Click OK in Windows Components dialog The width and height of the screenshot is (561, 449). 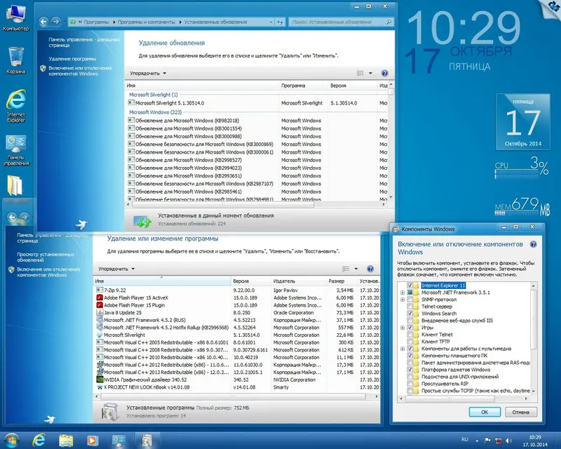point(485,412)
